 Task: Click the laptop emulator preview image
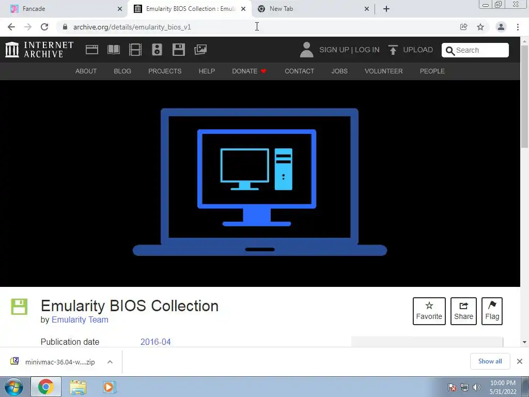[260, 182]
